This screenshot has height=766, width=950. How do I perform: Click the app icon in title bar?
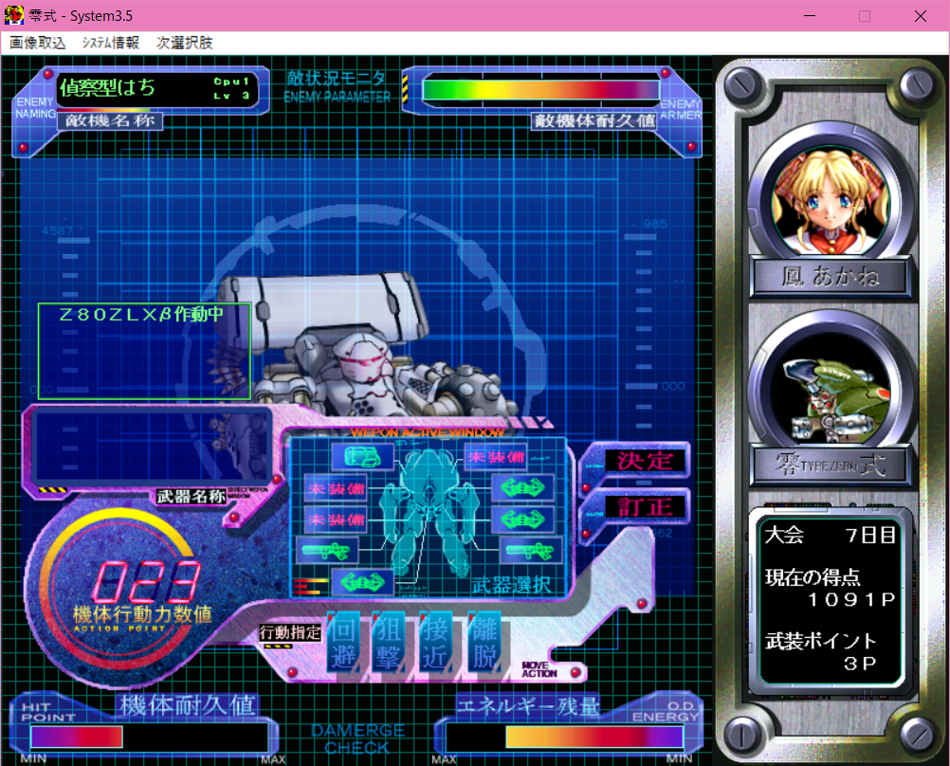(x=14, y=15)
